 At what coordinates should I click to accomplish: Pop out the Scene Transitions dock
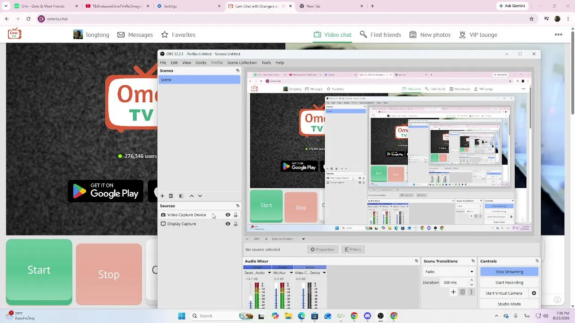(x=473, y=261)
